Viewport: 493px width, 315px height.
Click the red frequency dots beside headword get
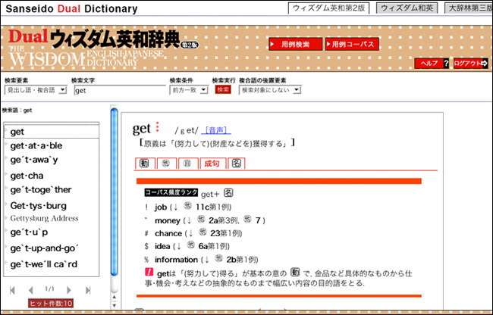[x=158, y=126]
